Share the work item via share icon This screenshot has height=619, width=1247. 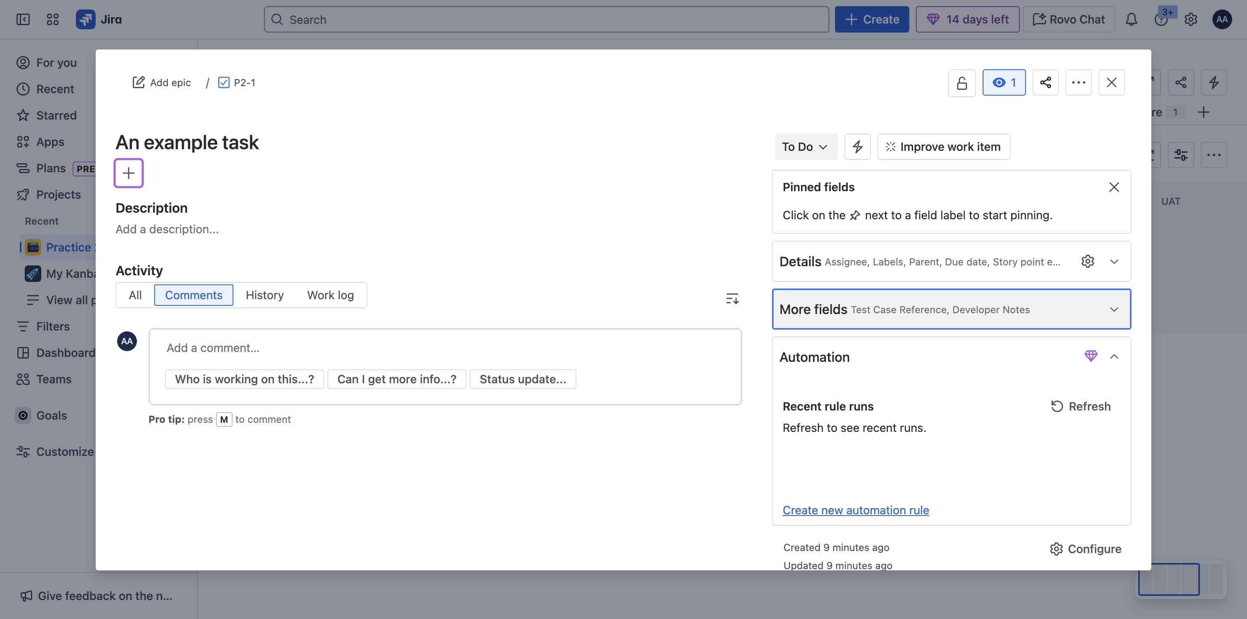coord(1045,82)
